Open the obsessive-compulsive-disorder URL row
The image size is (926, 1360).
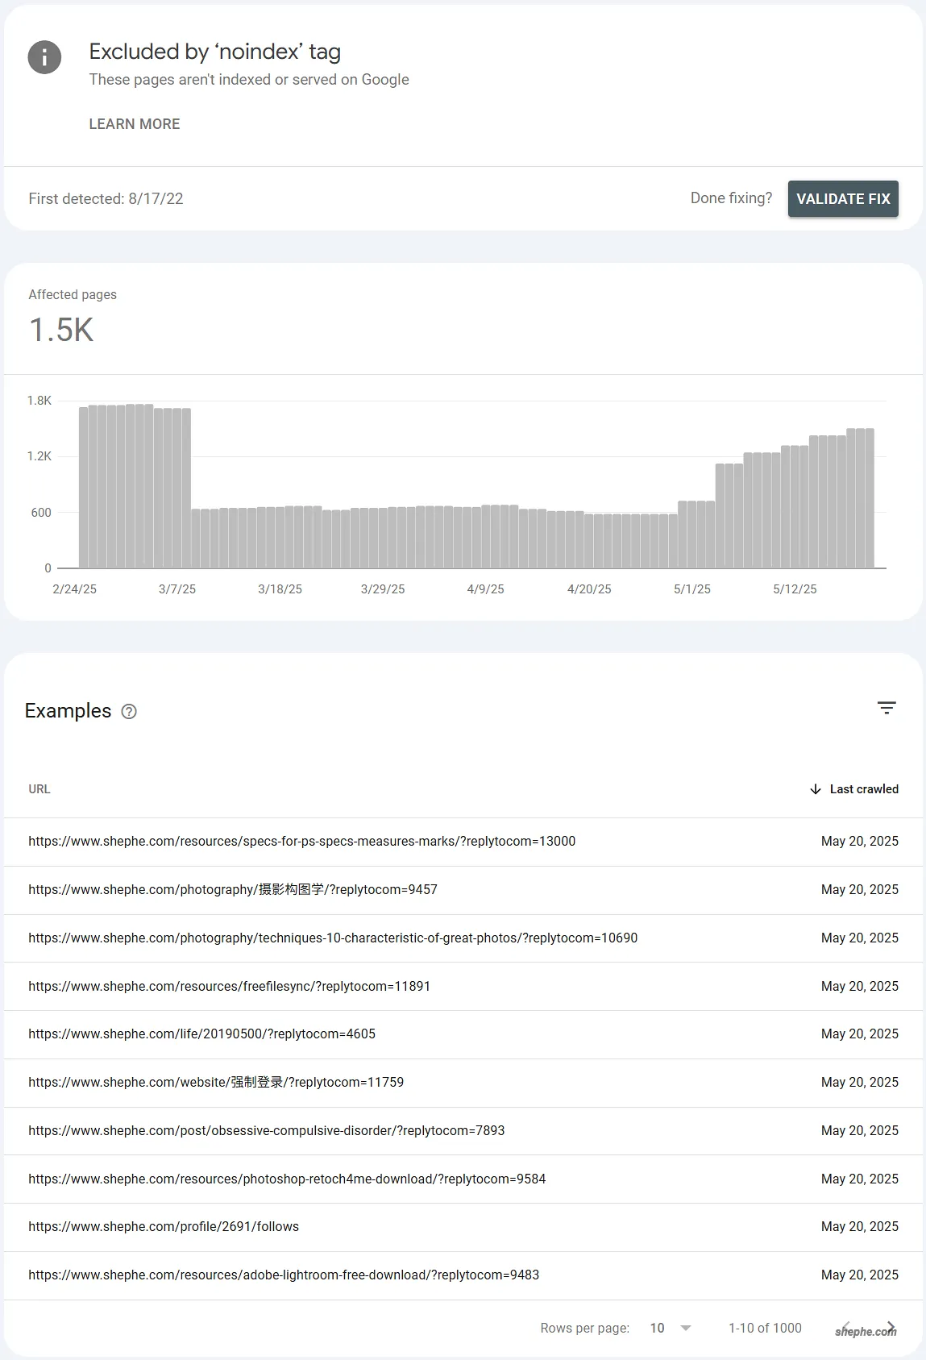[266, 1130]
